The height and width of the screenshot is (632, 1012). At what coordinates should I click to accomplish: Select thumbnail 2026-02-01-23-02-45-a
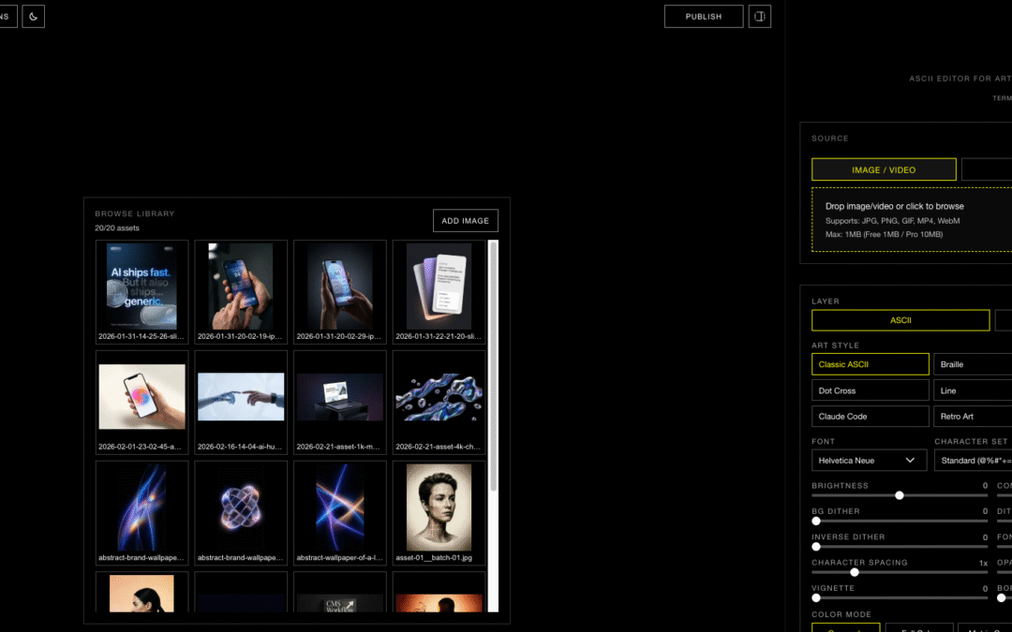pyautogui.click(x=142, y=403)
